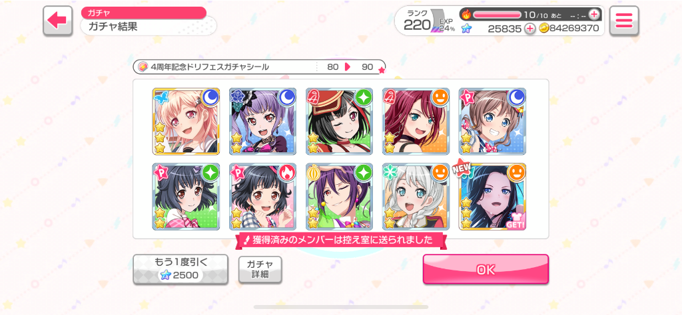This screenshot has height=315, width=682.
Task: Tap the sticker count 80 to 90 bar
Action: pos(259,67)
